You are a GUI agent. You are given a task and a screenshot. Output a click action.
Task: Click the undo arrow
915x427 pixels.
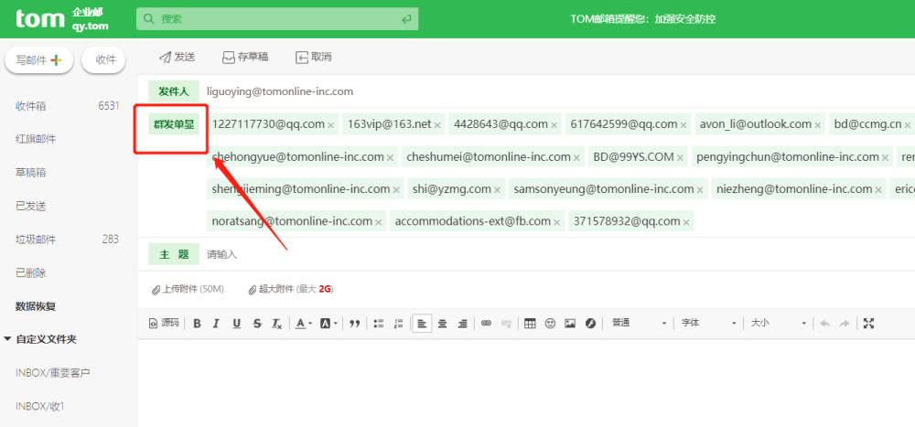pyautogui.click(x=824, y=323)
